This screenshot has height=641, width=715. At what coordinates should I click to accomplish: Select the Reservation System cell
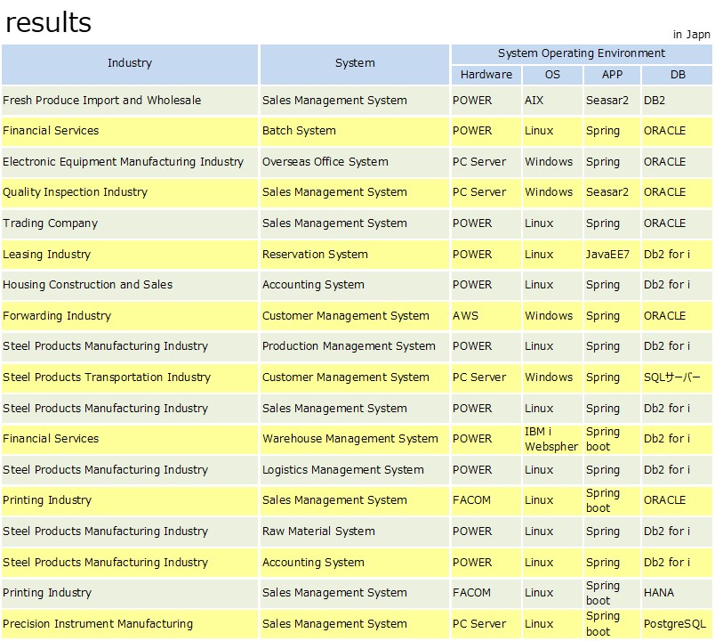click(355, 255)
